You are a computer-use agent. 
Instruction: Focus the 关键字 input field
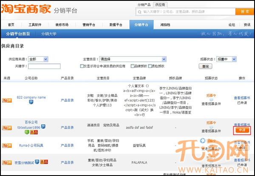point(44,66)
